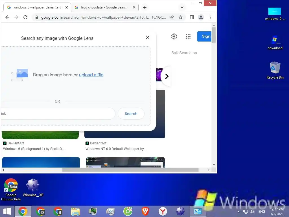Click the Lens Search button

(x=131, y=114)
